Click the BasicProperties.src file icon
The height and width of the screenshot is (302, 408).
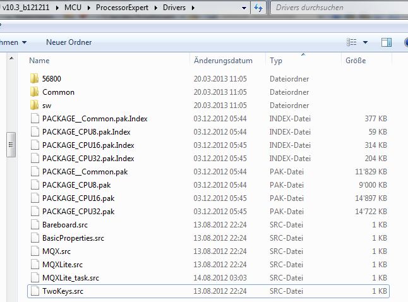[x=35, y=238]
